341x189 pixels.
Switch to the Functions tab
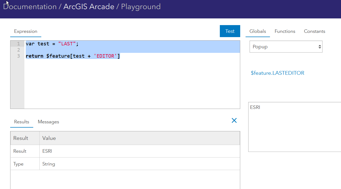click(x=285, y=31)
